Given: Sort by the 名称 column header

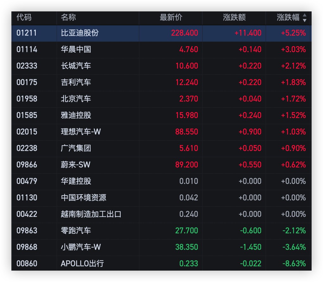Looking at the screenshot, I should click(x=68, y=17).
